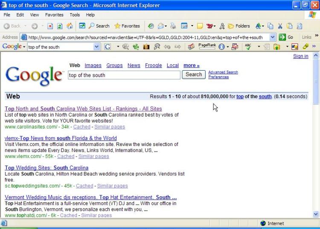
Task: Refresh the page using the Refresh icon
Action: click(60, 26)
